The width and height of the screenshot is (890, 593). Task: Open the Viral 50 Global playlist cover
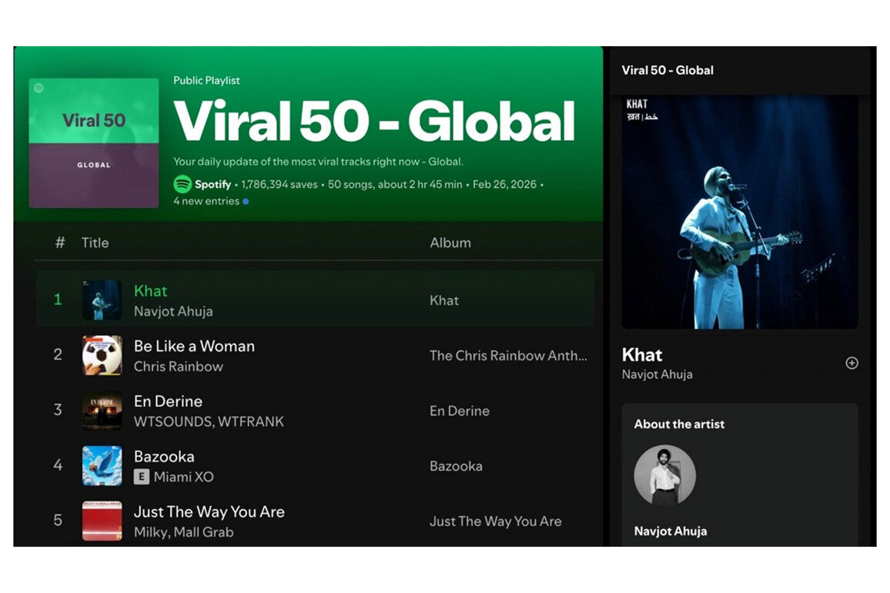(94, 143)
